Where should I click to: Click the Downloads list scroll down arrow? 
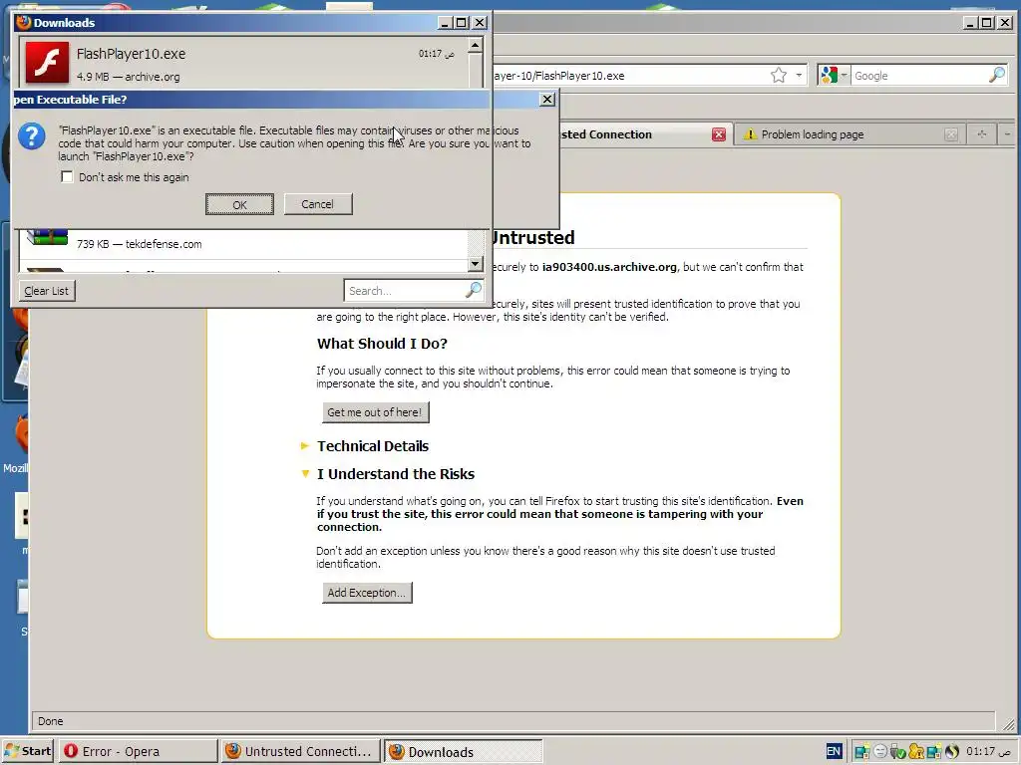pyautogui.click(x=476, y=264)
